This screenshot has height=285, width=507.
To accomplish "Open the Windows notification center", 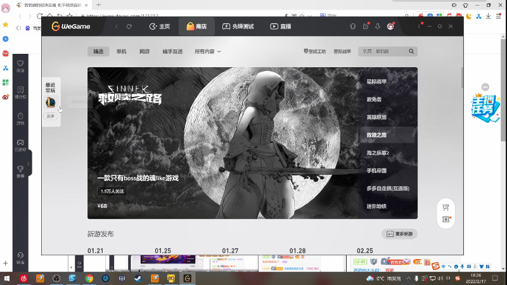I will coord(495,278).
